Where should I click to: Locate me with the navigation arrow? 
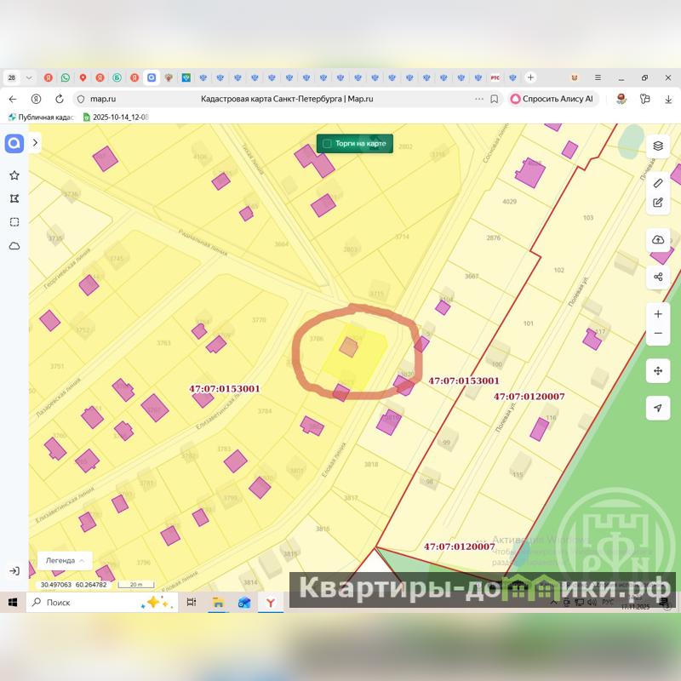coord(657,409)
